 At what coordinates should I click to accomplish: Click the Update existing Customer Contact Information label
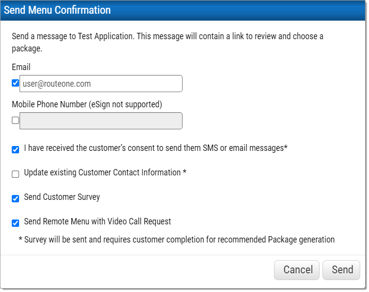coord(105,172)
